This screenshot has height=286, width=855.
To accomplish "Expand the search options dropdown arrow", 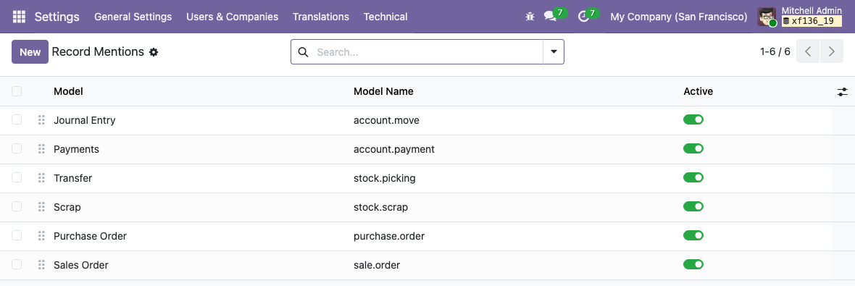I will click(554, 51).
